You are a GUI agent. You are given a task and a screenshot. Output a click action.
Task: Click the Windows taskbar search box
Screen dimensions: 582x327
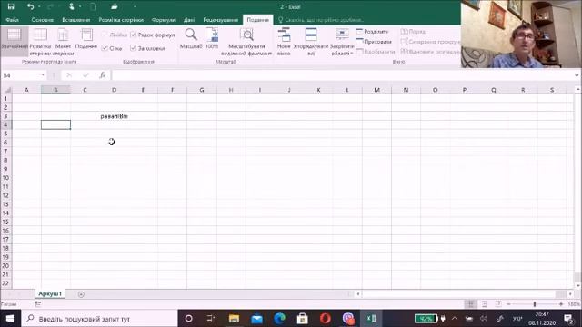click(x=99, y=319)
